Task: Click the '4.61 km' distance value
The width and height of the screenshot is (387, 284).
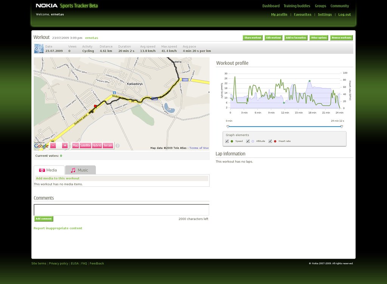Action: point(106,51)
